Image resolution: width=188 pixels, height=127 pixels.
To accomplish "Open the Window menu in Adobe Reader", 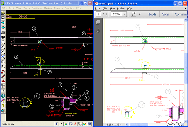I will 120,9.
